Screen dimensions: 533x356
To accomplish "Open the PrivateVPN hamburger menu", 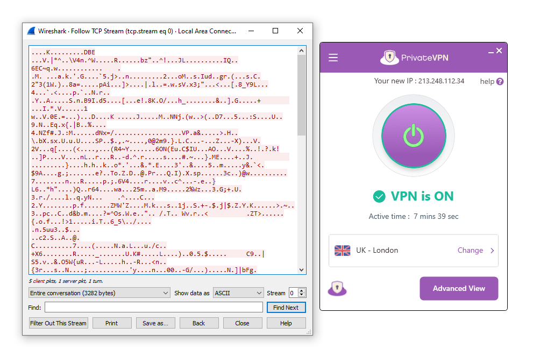I will point(333,58).
